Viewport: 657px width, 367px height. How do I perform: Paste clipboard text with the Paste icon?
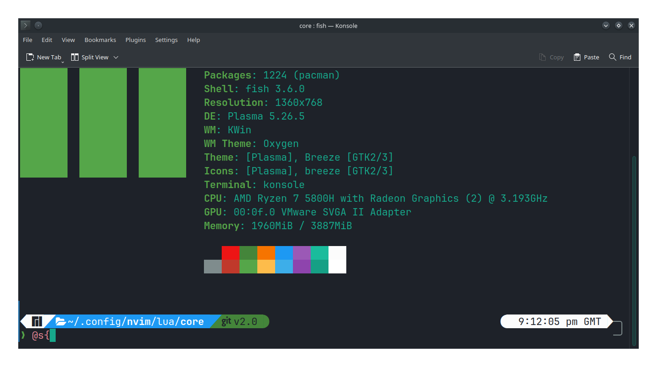[x=576, y=57]
